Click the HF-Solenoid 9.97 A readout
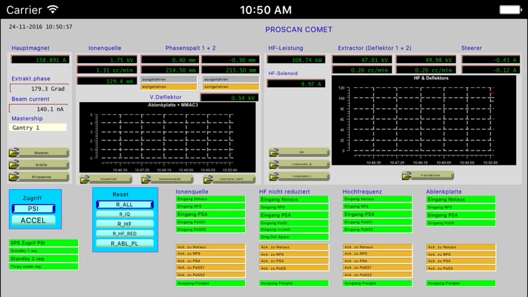The image size is (528, 297). (x=296, y=84)
